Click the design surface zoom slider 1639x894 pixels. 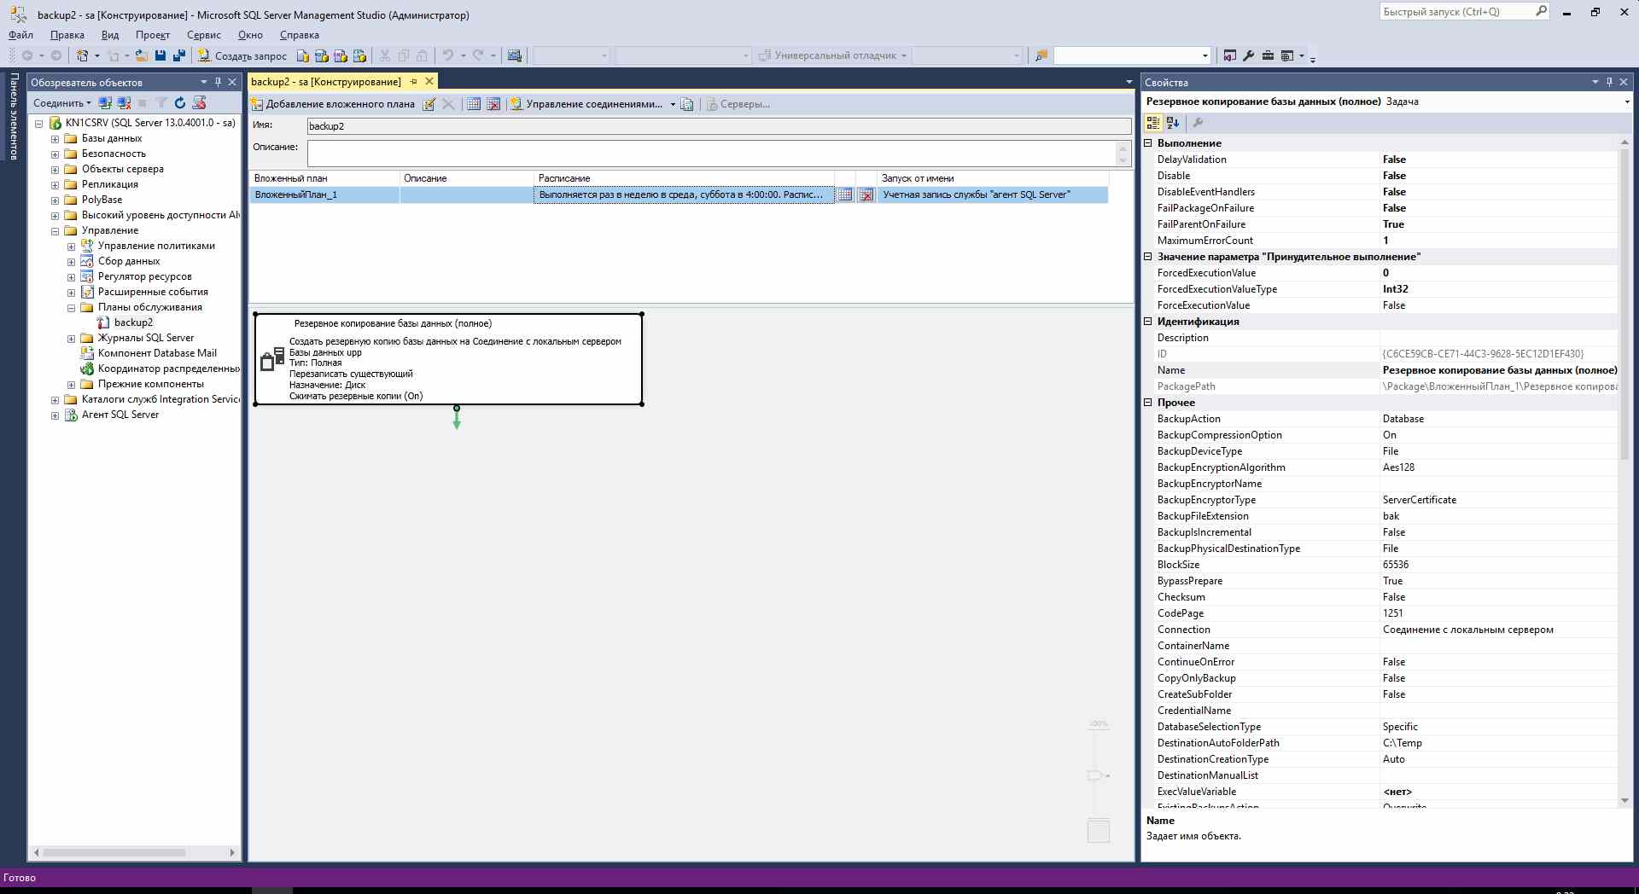click(x=1096, y=775)
